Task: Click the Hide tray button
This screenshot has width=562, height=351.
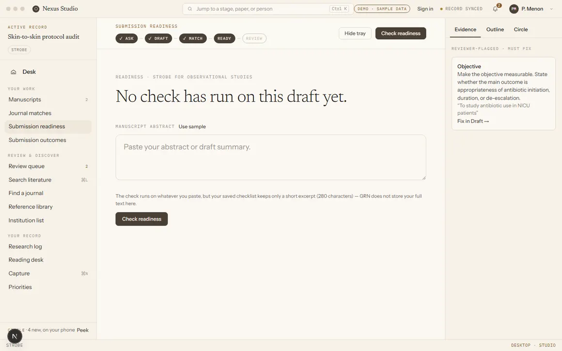Action: coord(355,33)
